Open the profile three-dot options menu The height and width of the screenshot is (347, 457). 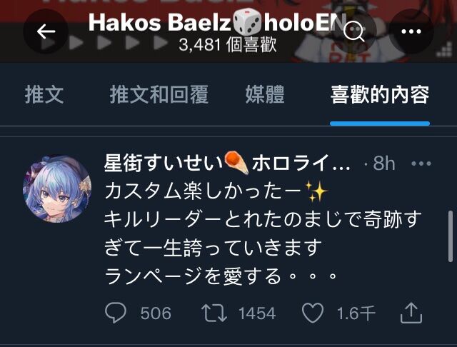411,31
